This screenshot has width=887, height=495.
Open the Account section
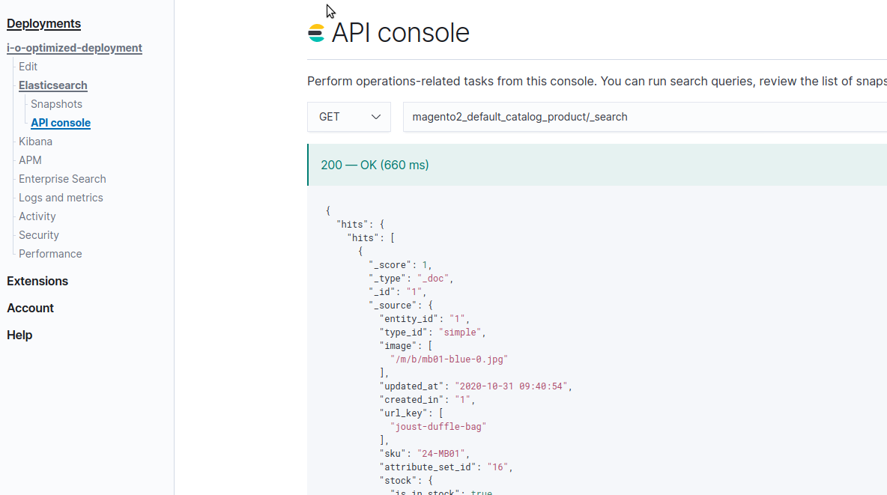pos(31,307)
